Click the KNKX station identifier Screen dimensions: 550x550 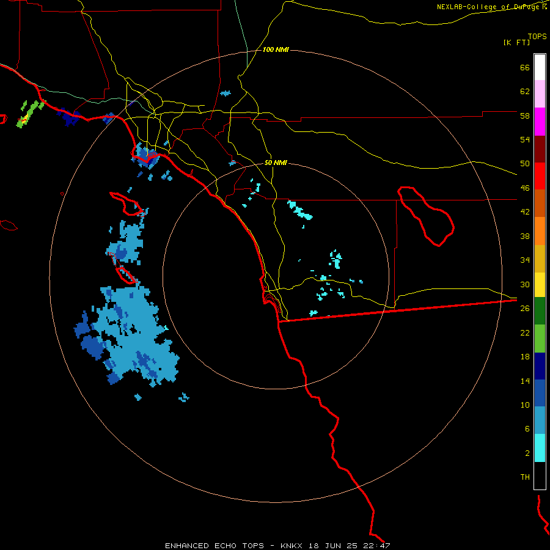(x=292, y=546)
